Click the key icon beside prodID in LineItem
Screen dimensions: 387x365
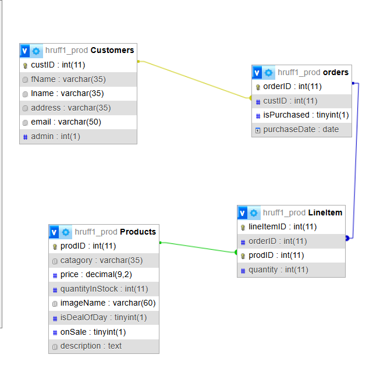(243, 256)
